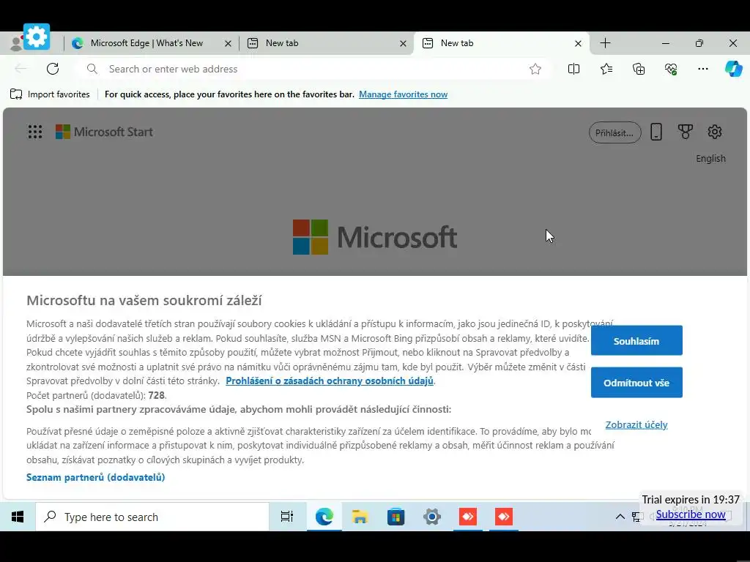Open Prohlášení o zásadách ochrany link
The width and height of the screenshot is (750, 562).
pos(330,381)
